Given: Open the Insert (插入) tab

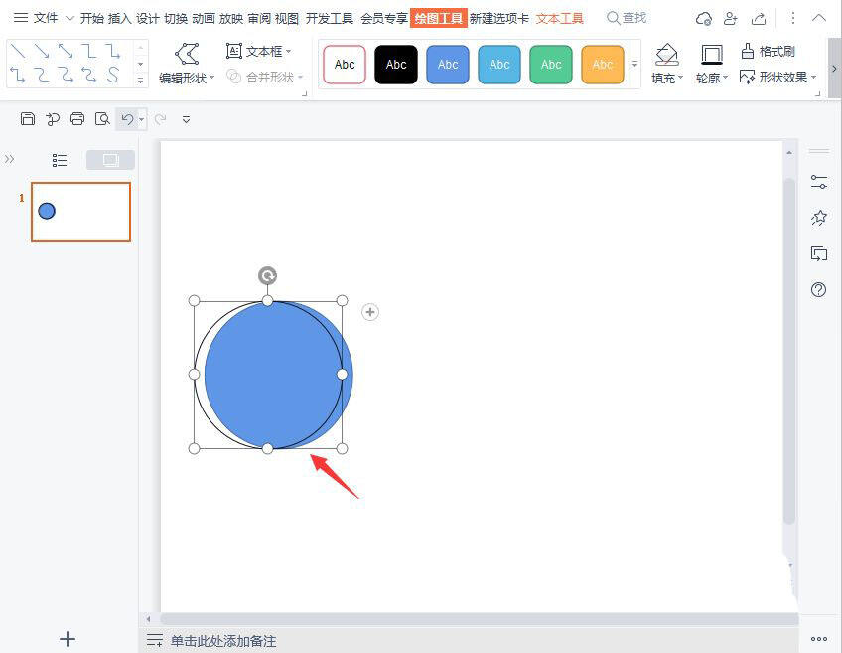Looking at the screenshot, I should (119, 18).
